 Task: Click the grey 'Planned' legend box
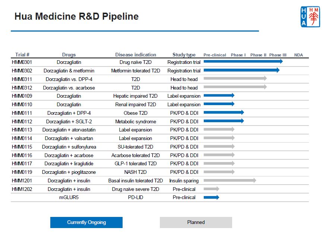pos(196,222)
